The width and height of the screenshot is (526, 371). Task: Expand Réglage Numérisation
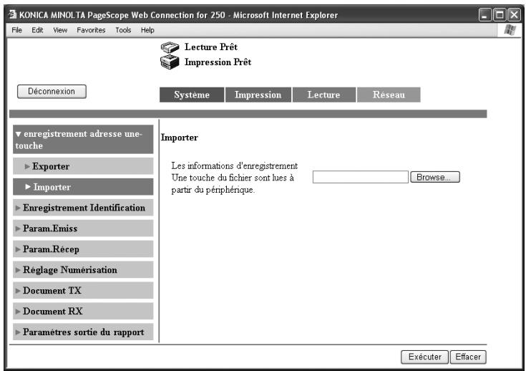click(x=83, y=269)
